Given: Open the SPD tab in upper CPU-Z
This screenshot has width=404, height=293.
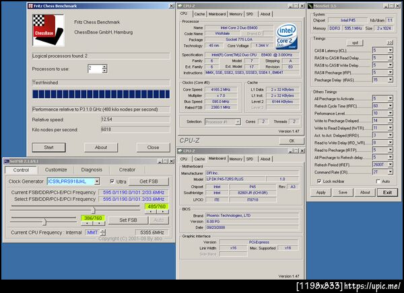Looking at the screenshot, I should click(250, 14).
